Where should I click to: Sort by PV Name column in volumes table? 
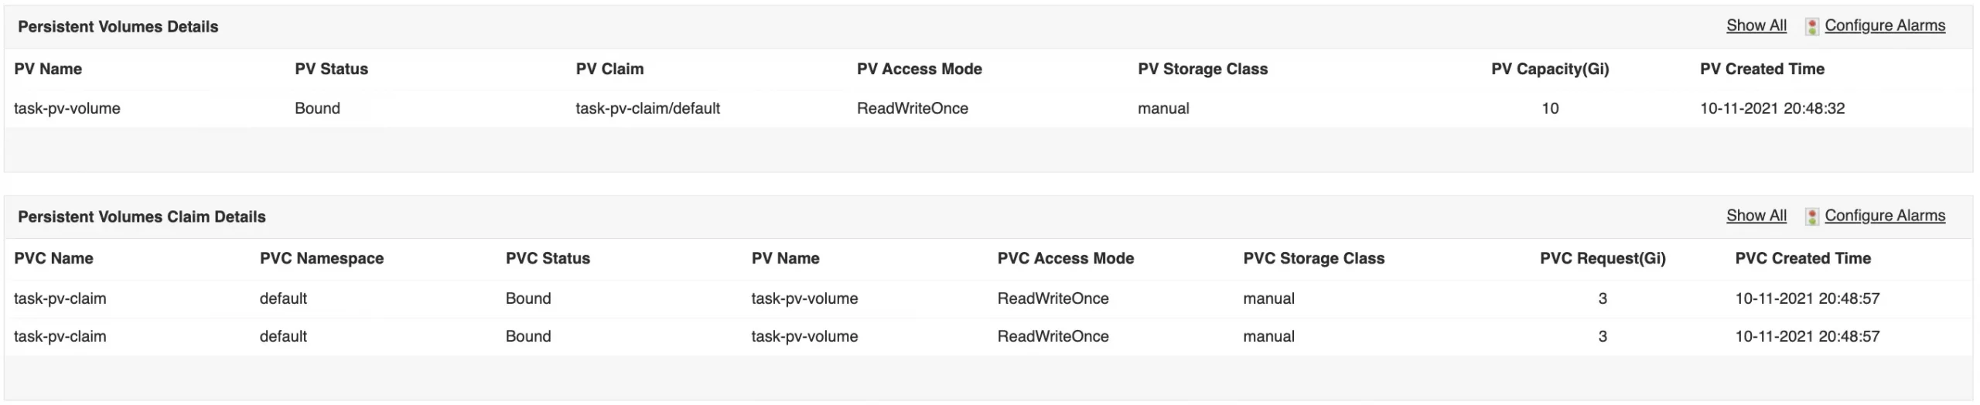click(x=48, y=69)
